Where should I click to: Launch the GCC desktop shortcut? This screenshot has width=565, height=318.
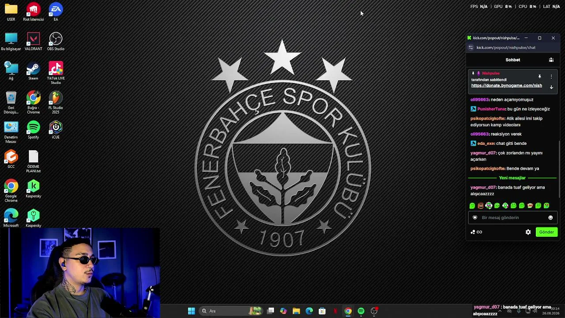coord(11,159)
